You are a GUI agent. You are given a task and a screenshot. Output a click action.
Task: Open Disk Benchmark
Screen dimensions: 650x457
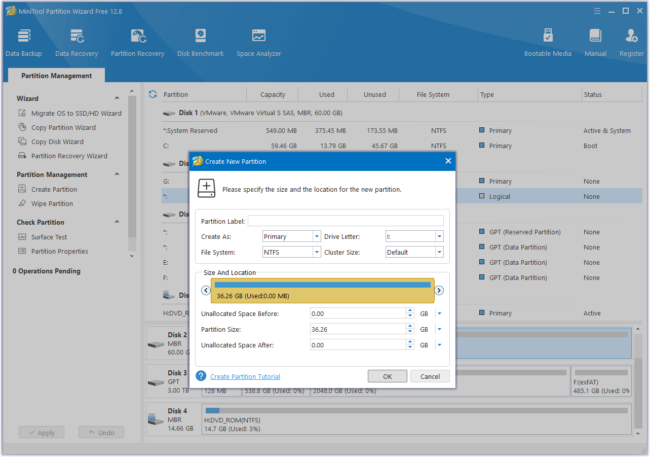[201, 43]
